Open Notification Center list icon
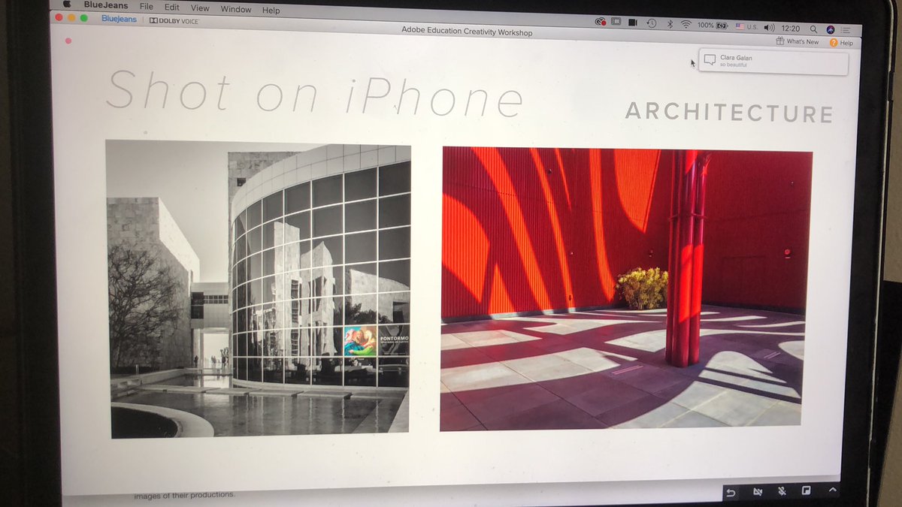 point(846,30)
